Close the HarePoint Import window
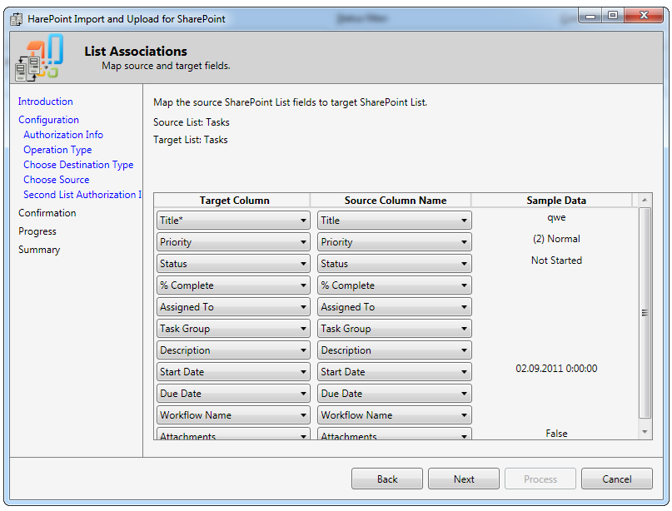 click(x=643, y=16)
